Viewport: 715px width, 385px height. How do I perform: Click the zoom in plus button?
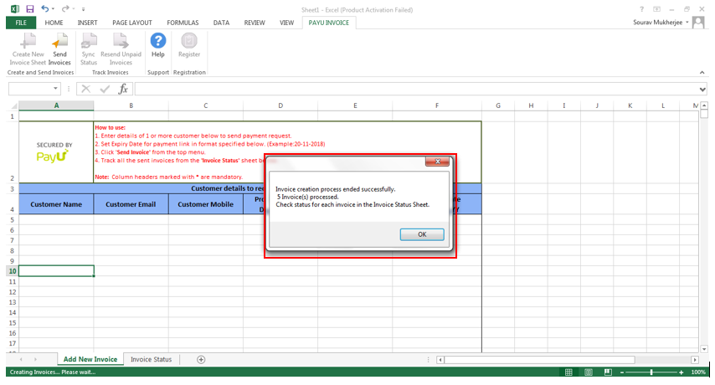pyautogui.click(x=682, y=372)
